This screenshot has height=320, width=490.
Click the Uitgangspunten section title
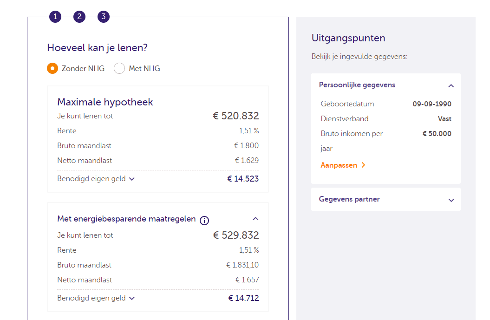point(348,38)
